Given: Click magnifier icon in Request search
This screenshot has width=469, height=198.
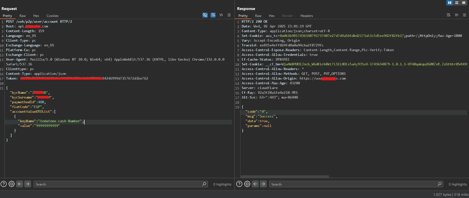Looking at the screenshot, I should [204, 184].
